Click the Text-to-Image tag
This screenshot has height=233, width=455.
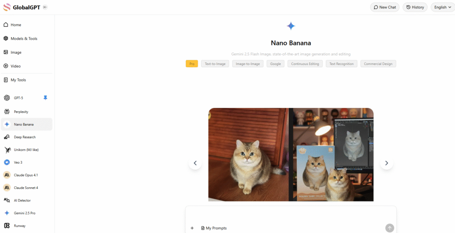tap(215, 64)
